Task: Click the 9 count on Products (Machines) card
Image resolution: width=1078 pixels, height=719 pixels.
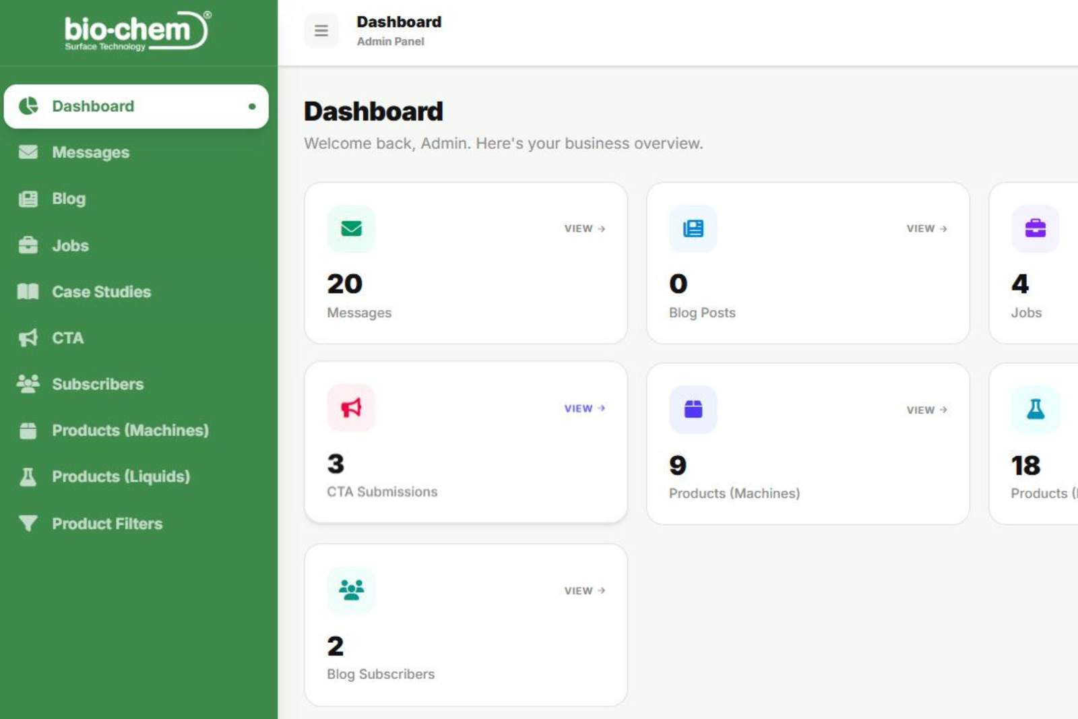Action: (678, 465)
